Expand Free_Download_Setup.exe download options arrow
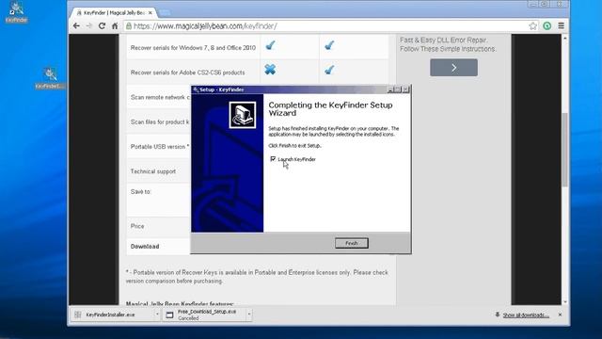 coord(248,315)
